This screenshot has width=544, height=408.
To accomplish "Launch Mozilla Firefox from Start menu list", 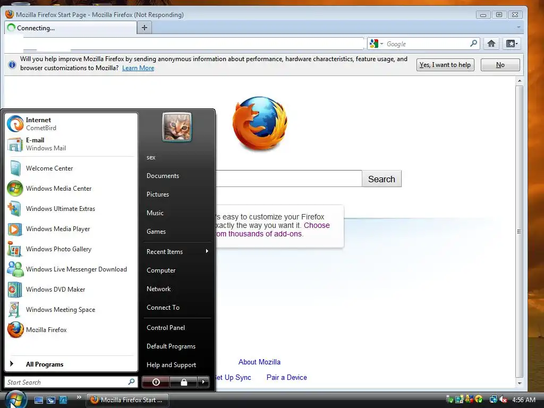I will (71, 330).
